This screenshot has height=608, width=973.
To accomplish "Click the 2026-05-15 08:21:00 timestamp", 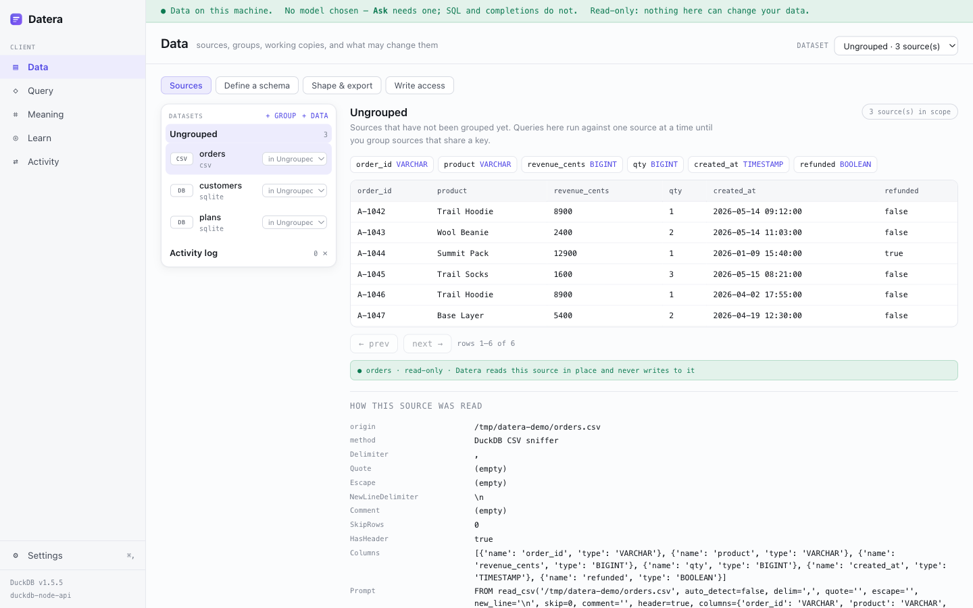I will point(757,274).
